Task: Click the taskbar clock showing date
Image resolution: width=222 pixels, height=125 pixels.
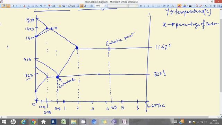Action: click(214, 122)
